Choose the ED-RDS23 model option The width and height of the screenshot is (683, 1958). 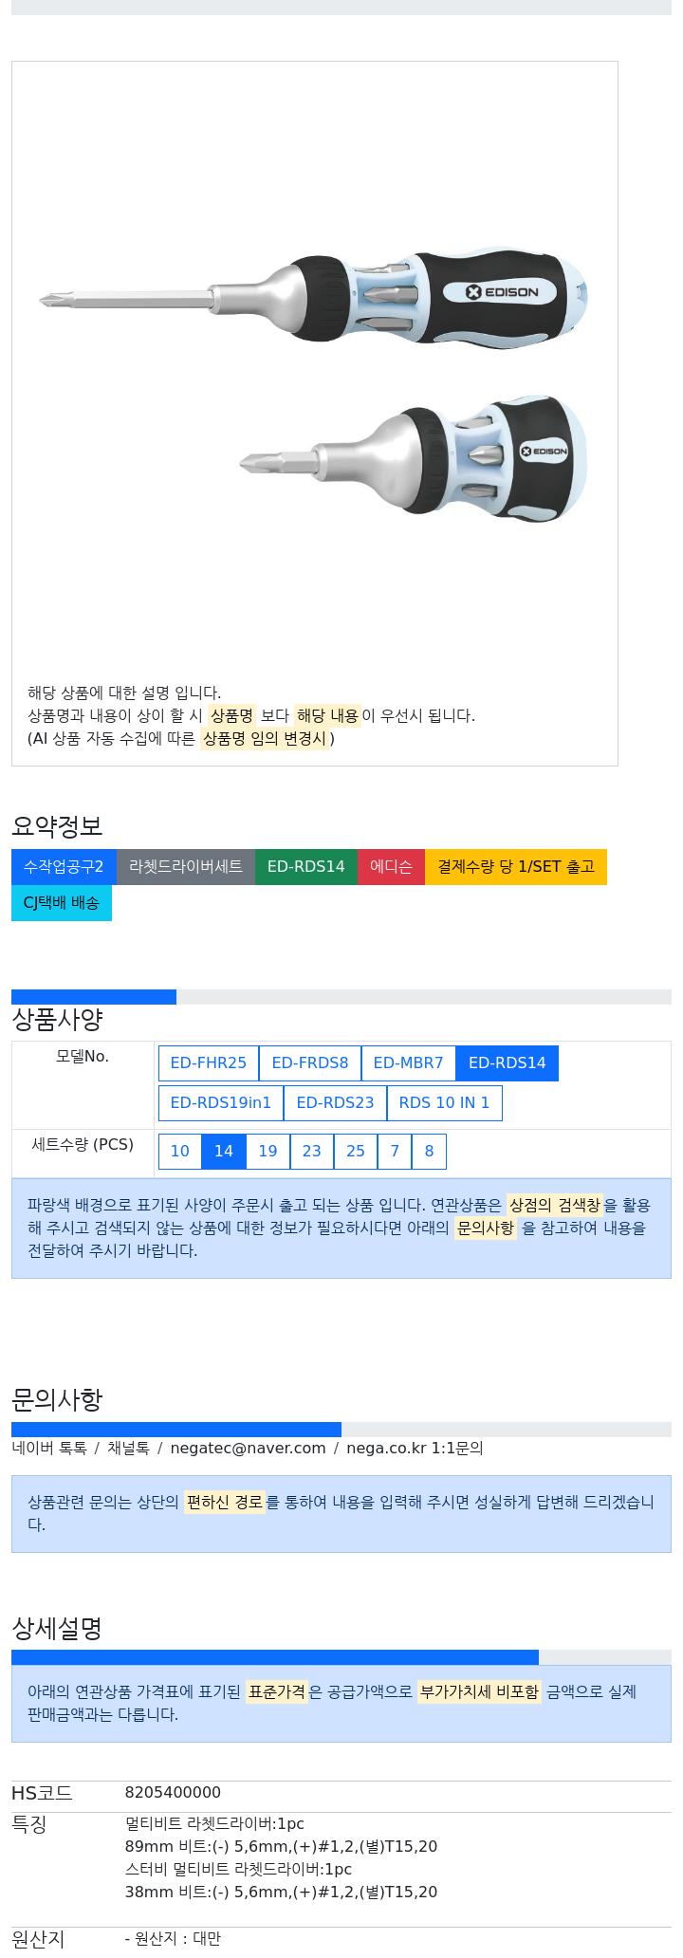[x=335, y=1103]
